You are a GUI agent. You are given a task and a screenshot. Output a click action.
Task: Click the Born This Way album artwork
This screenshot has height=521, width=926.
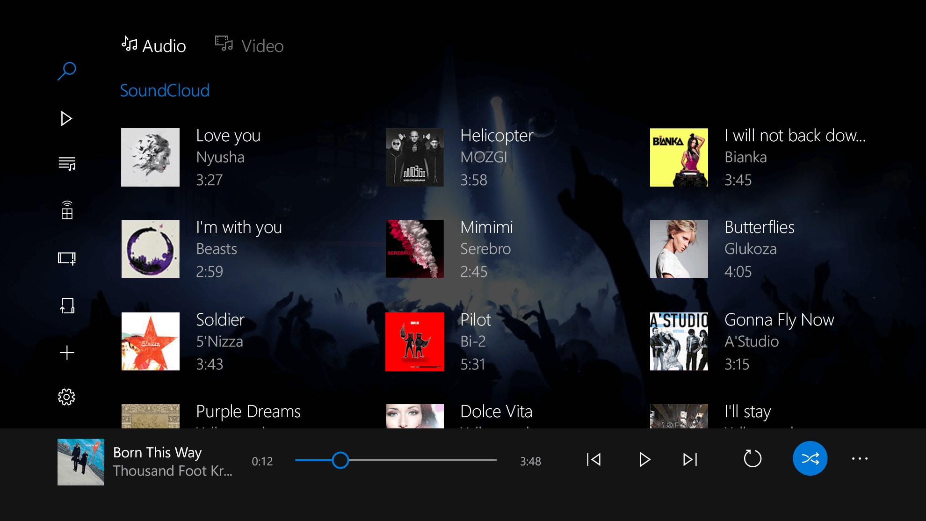(x=80, y=462)
